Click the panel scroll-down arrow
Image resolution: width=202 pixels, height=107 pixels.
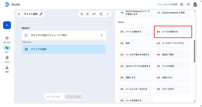click(x=194, y=101)
